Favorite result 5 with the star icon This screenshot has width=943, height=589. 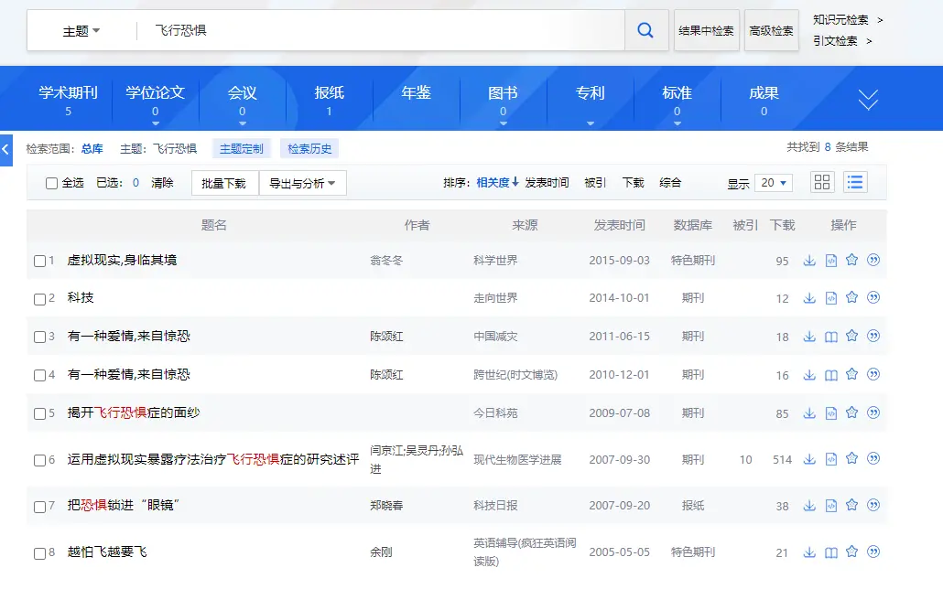tap(851, 412)
